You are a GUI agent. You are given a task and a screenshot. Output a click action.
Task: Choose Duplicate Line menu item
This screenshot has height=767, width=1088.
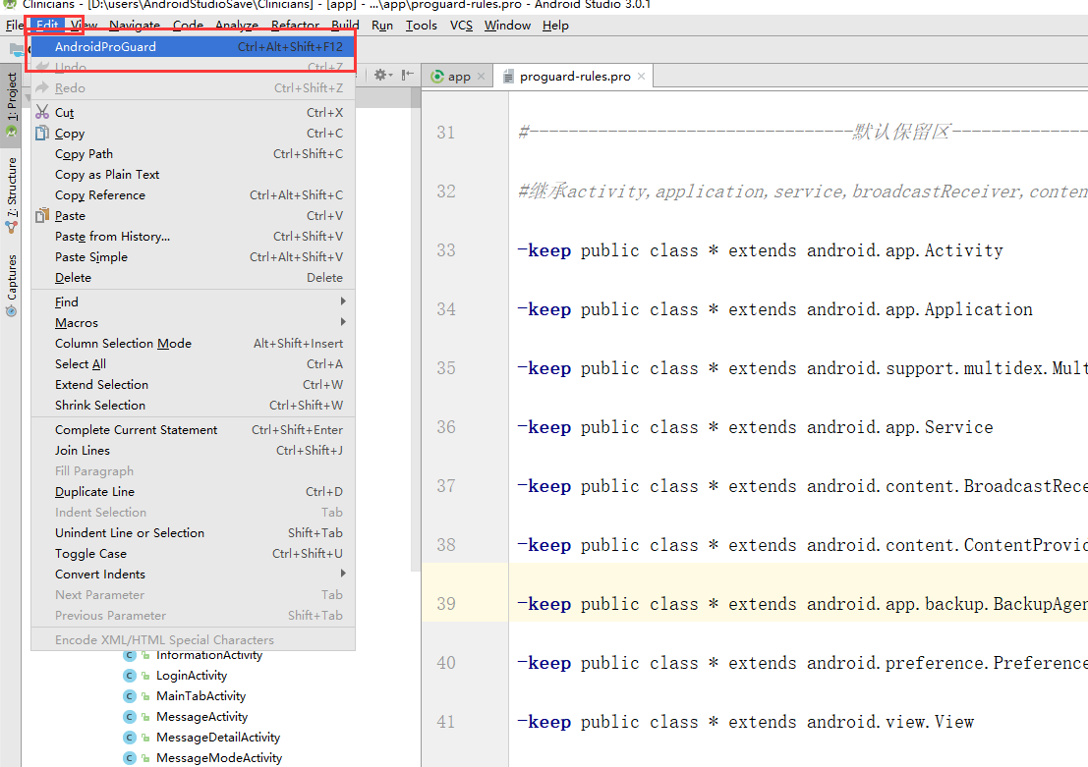tap(193, 492)
